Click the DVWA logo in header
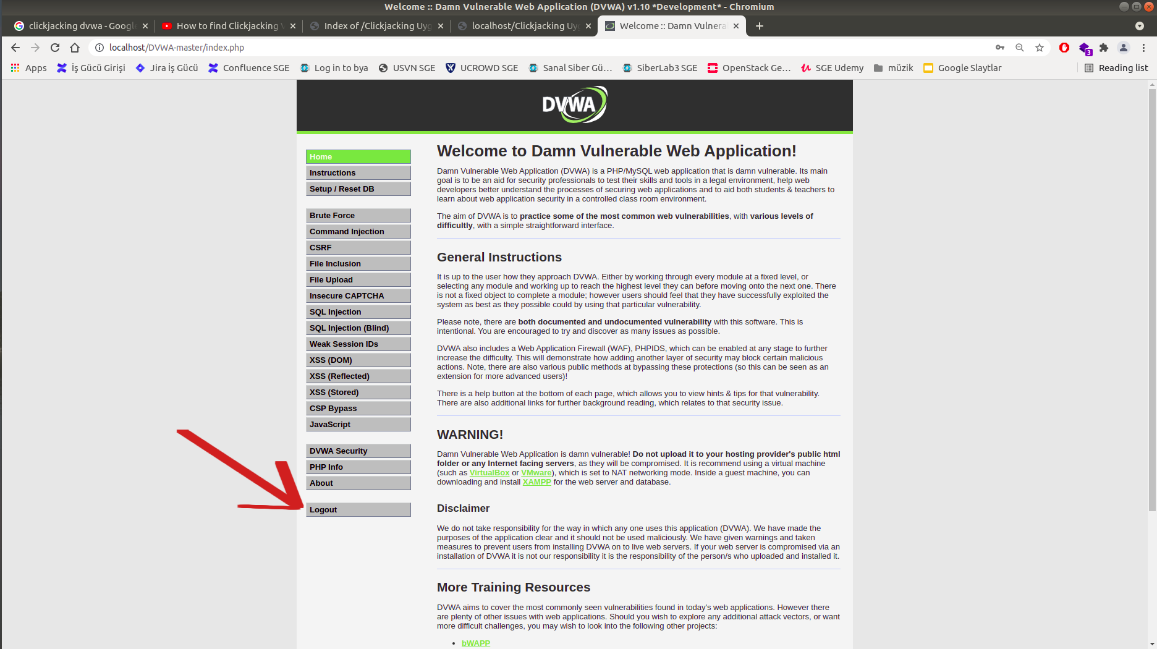The height and width of the screenshot is (649, 1157). point(575,104)
